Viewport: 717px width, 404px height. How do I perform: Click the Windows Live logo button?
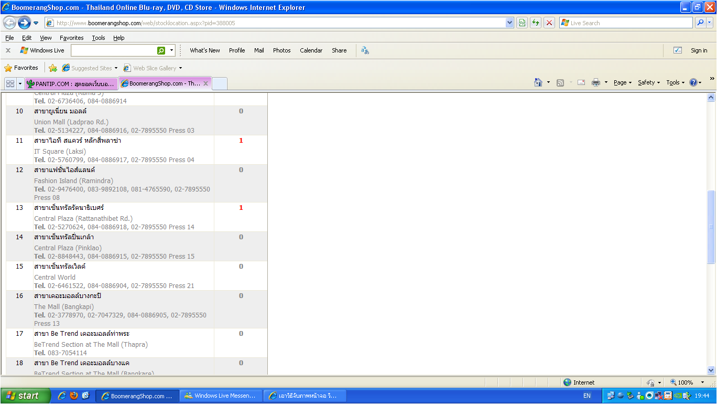click(42, 50)
